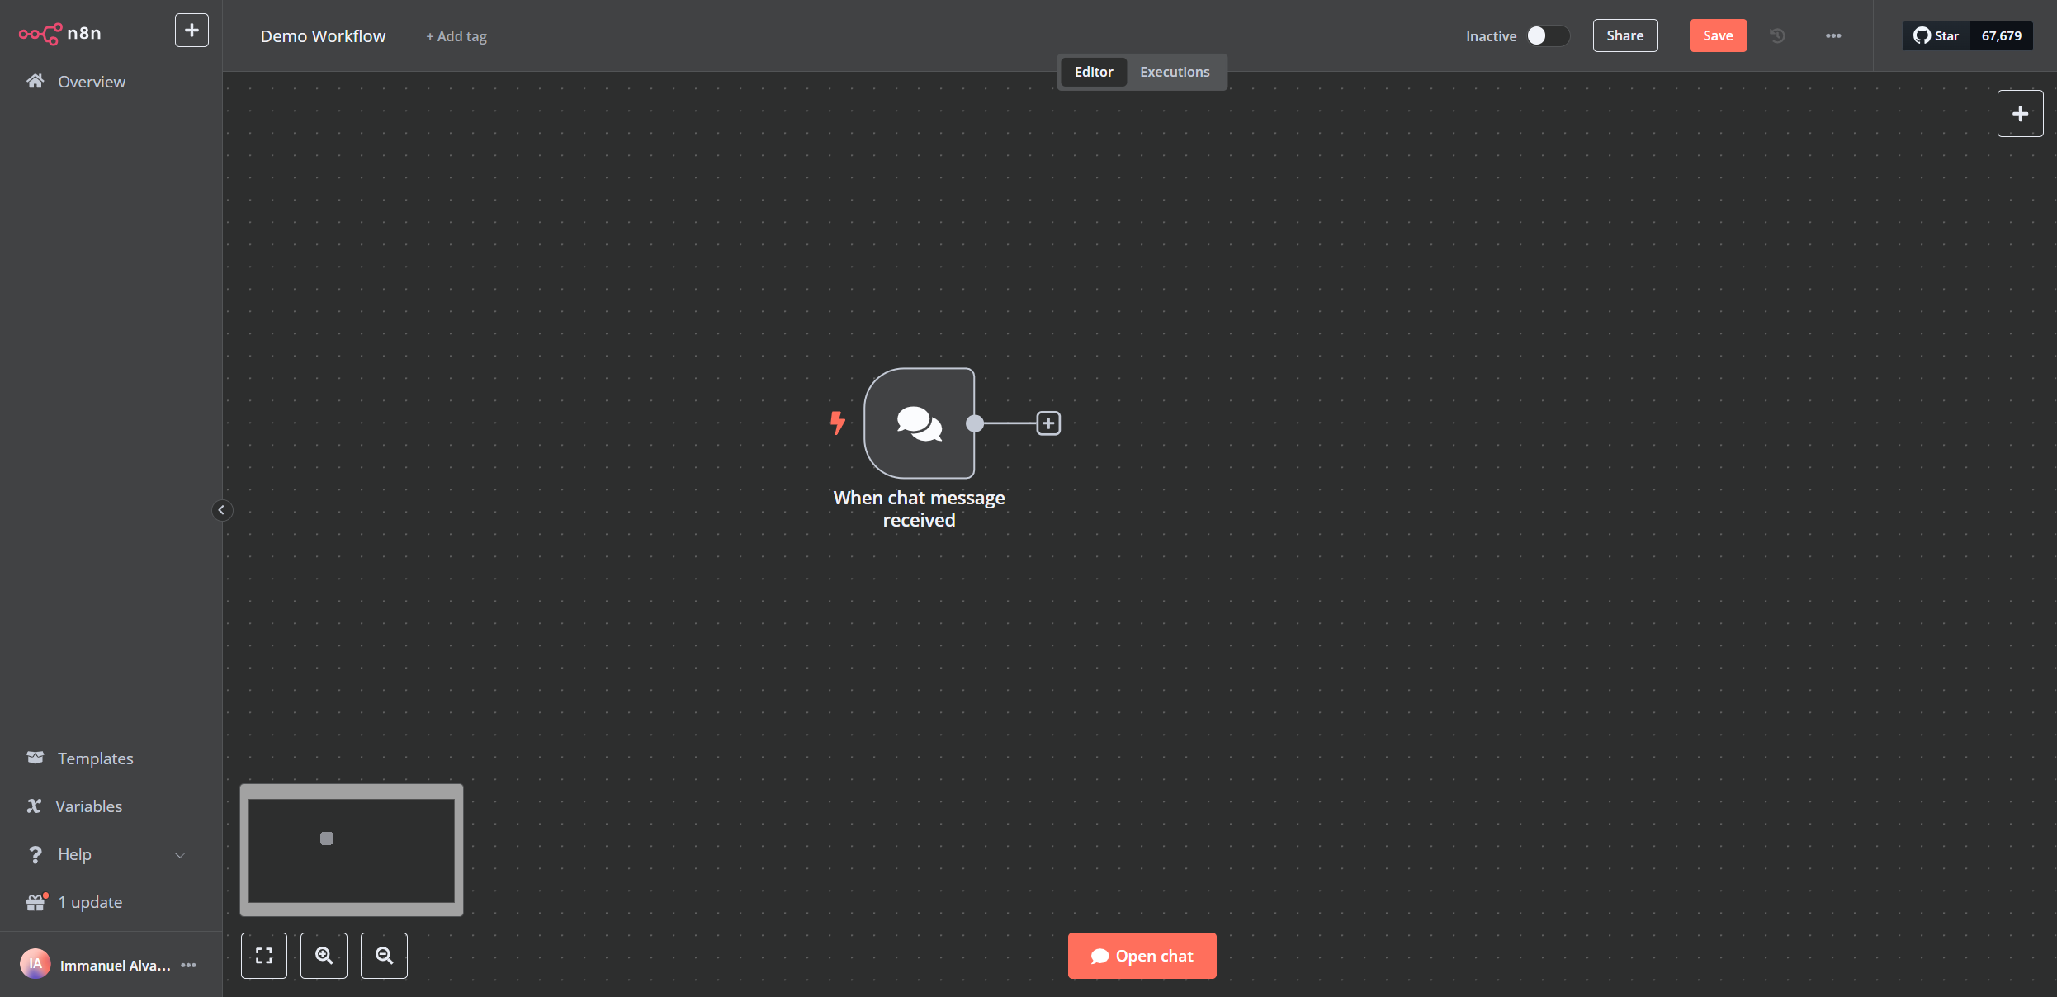Click the minimap thumbnail
The image size is (2057, 997).
[352, 850]
